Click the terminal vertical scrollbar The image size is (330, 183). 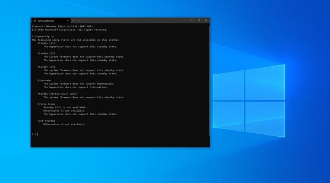pyautogui.click(x=209, y=81)
